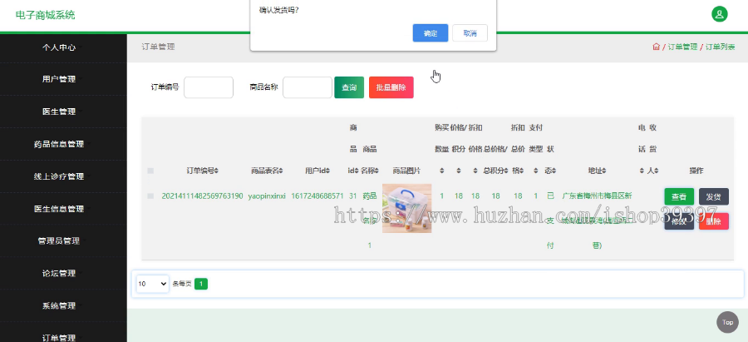Go to page 1 in pagination
Image resolution: width=748 pixels, height=342 pixels.
coord(201,285)
